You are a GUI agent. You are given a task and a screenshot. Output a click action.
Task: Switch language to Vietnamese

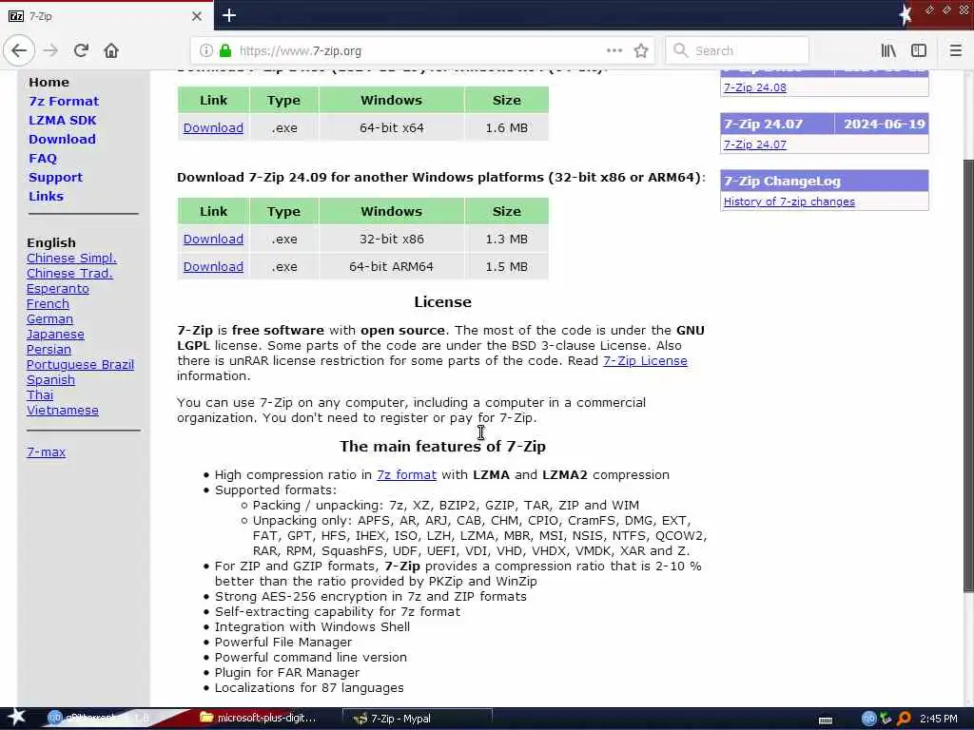(62, 411)
